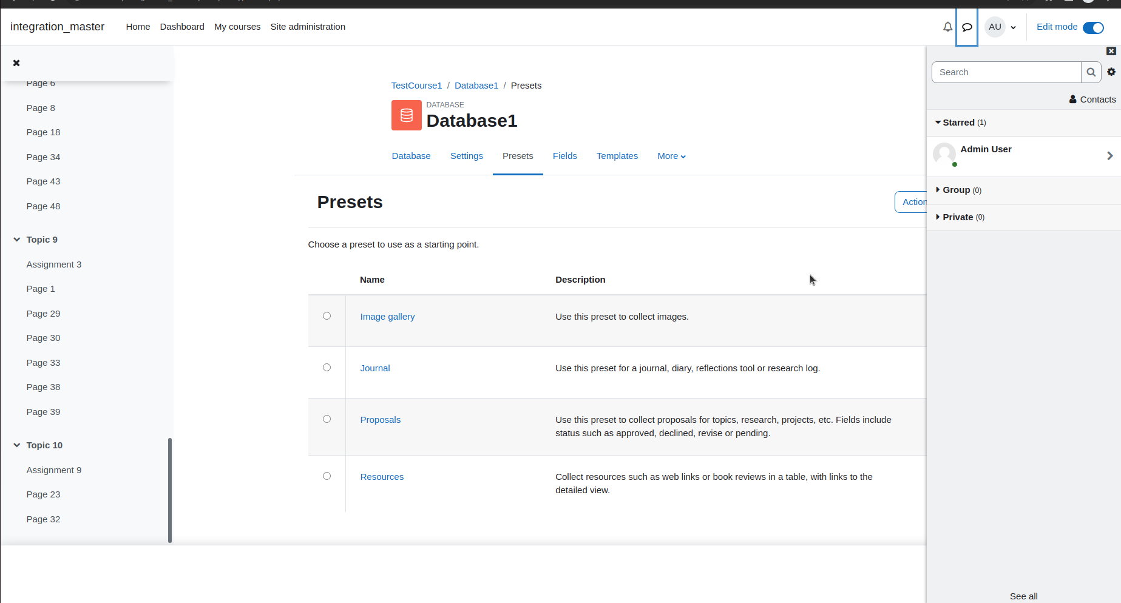Switch to the Database tab
Image resolution: width=1121 pixels, height=603 pixels.
pyautogui.click(x=411, y=156)
